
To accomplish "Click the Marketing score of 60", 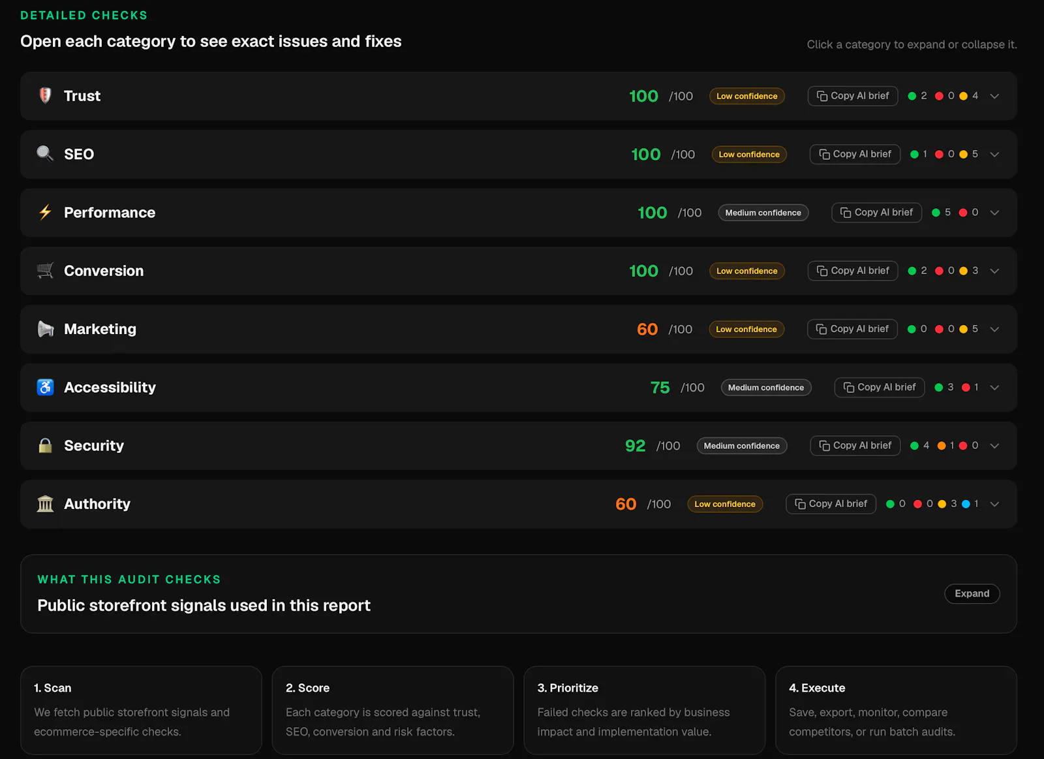I will [647, 330].
